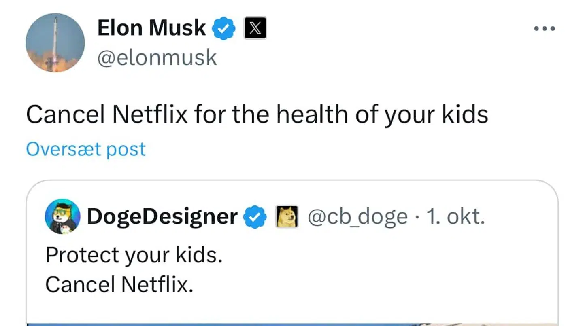Screen dimensions: 583x326
Task: Open the image preview at the quoted post's bottom
Action: tap(291, 324)
